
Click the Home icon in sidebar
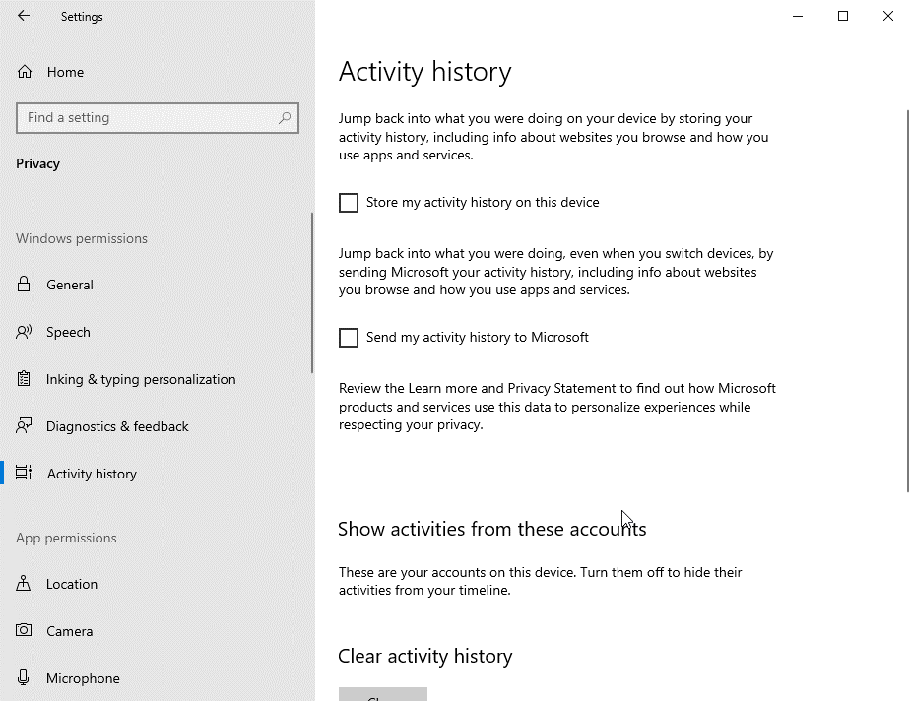coord(25,72)
